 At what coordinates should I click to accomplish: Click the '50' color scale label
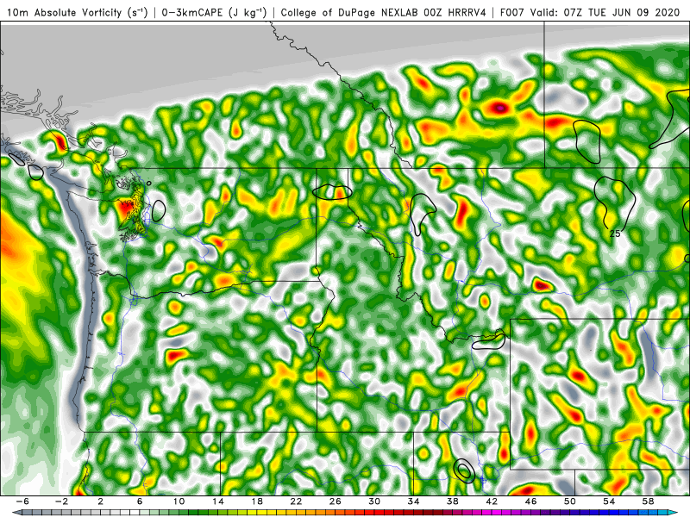click(570, 501)
